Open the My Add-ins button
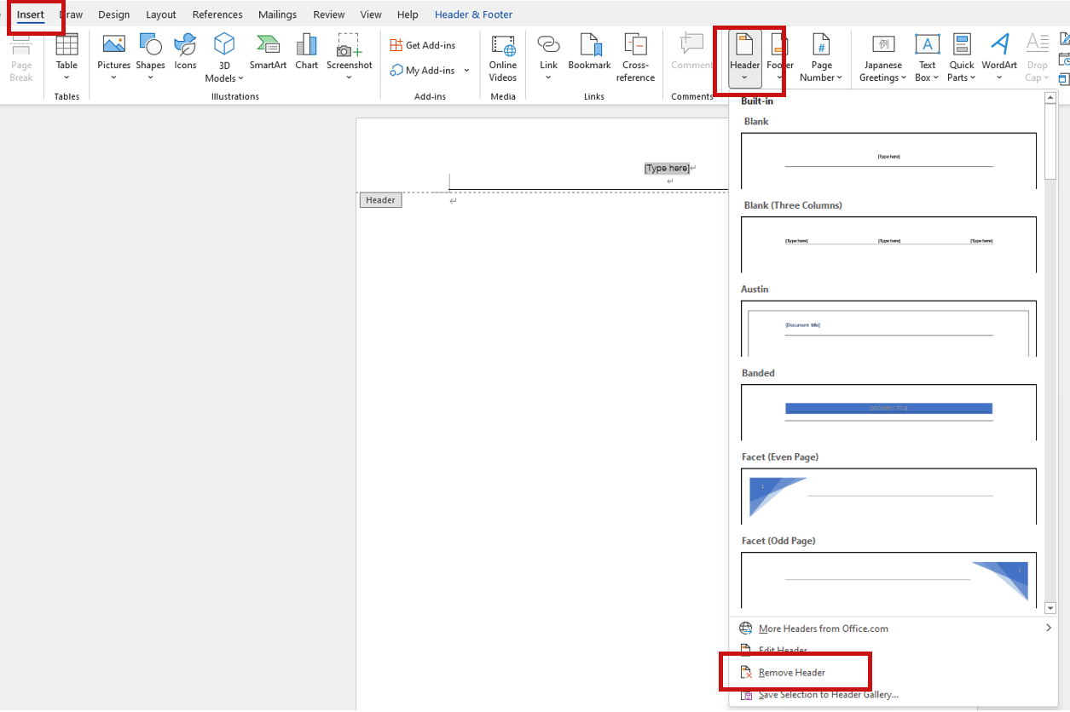 point(423,71)
